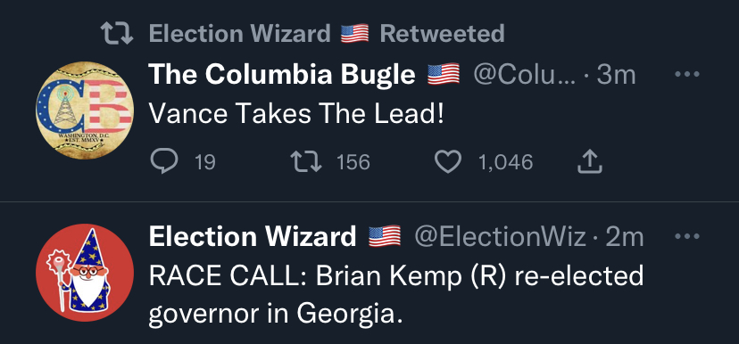The width and height of the screenshot is (739, 344).
Task: Reply to the Vance Takes The Lead tweet
Action: click(164, 162)
